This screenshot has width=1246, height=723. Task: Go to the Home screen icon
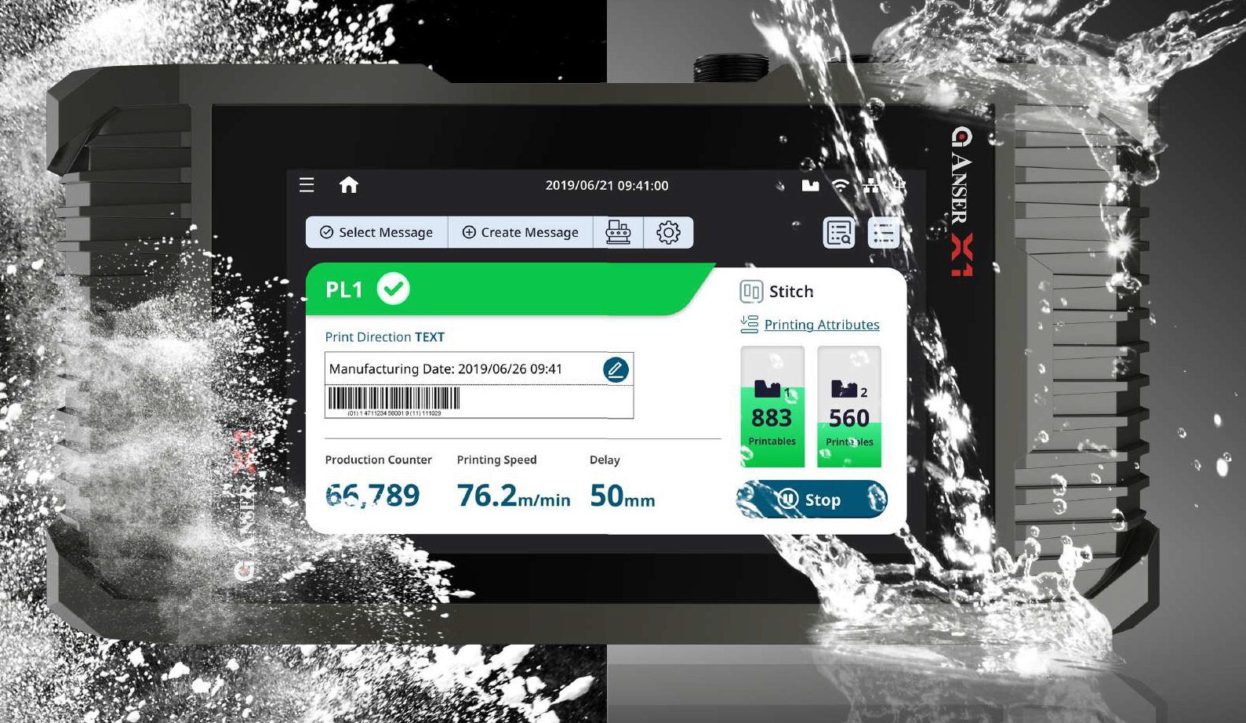(x=349, y=184)
